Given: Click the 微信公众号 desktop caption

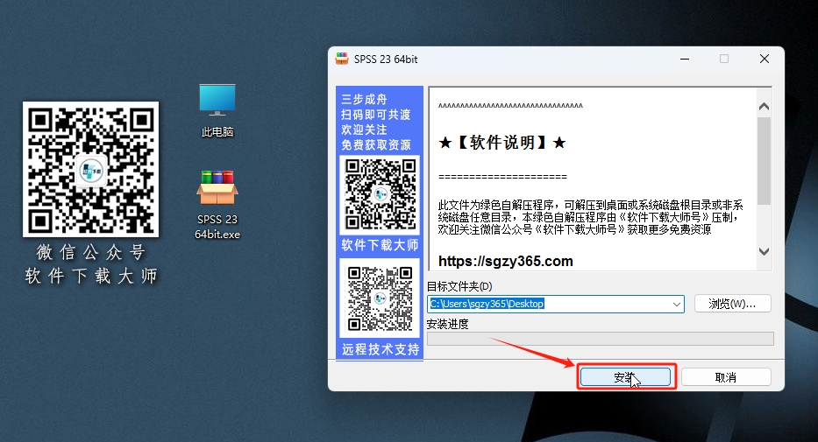Looking at the screenshot, I should (x=91, y=252).
